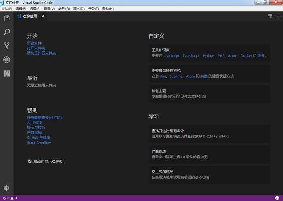Open the 查看(V) menu

click(49, 9)
